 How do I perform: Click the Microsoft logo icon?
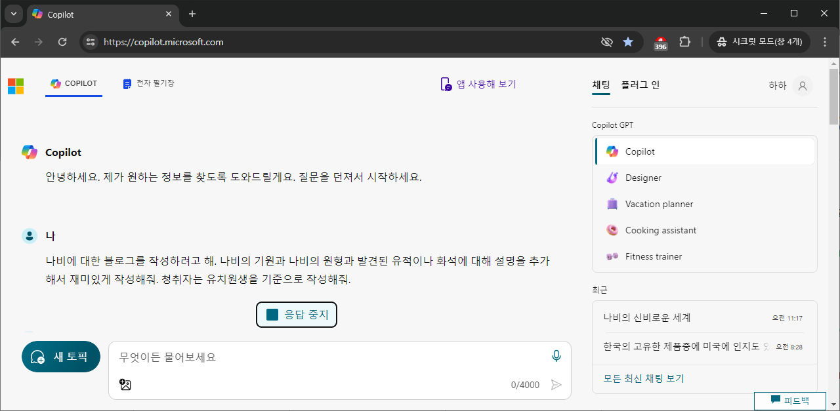(x=16, y=86)
